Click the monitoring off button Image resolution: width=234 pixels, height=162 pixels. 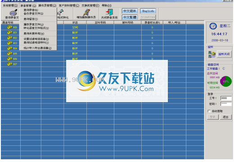[x=224, y=54]
